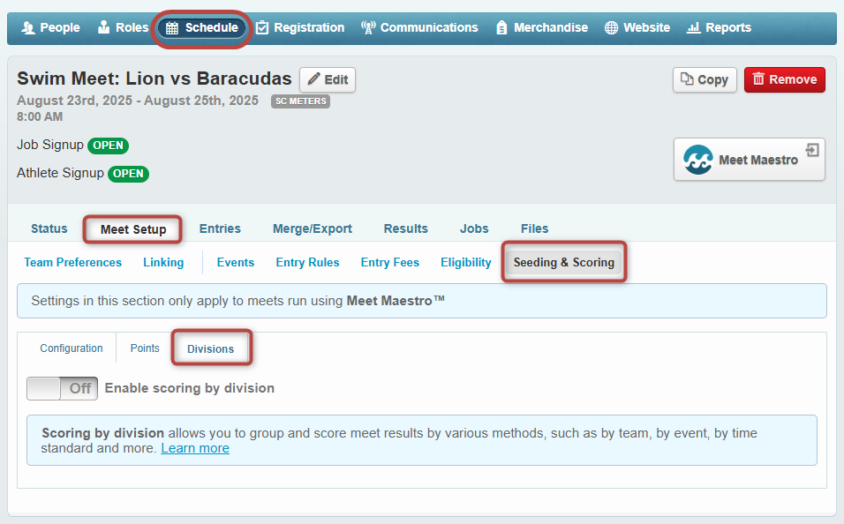Image resolution: width=844 pixels, height=524 pixels.
Task: Click the Edit button beside meet title
Action: click(328, 79)
